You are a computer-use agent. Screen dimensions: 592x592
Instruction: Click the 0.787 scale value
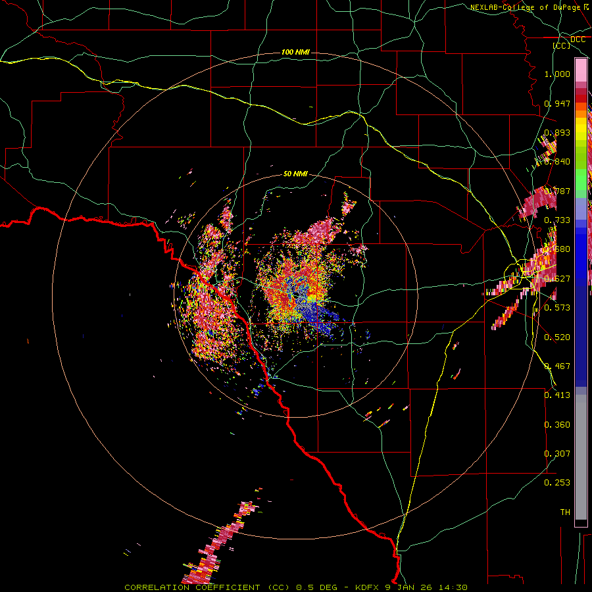pyautogui.click(x=557, y=191)
